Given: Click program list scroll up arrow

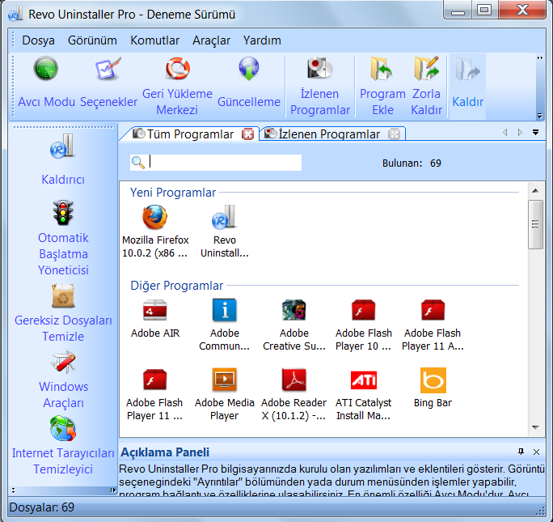Looking at the screenshot, I should pos(535,191).
